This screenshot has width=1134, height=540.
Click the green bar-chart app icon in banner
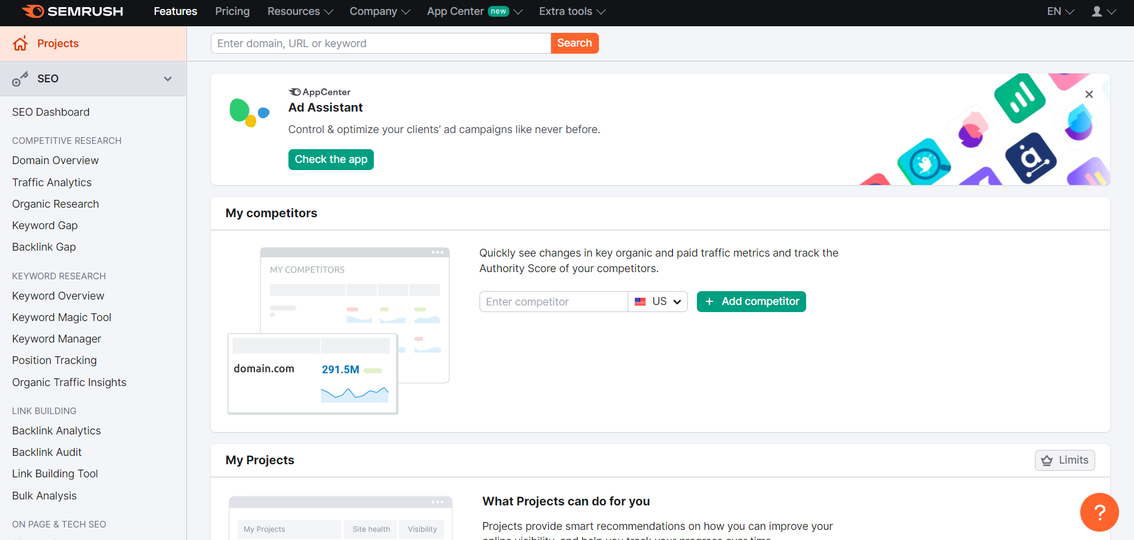tap(1019, 98)
